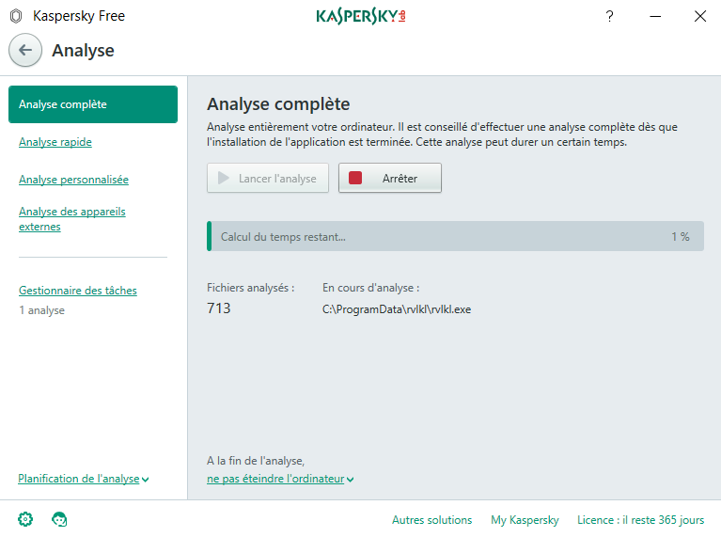Open Analyse personnalisée section
The height and width of the screenshot is (537, 721).
coord(73,180)
